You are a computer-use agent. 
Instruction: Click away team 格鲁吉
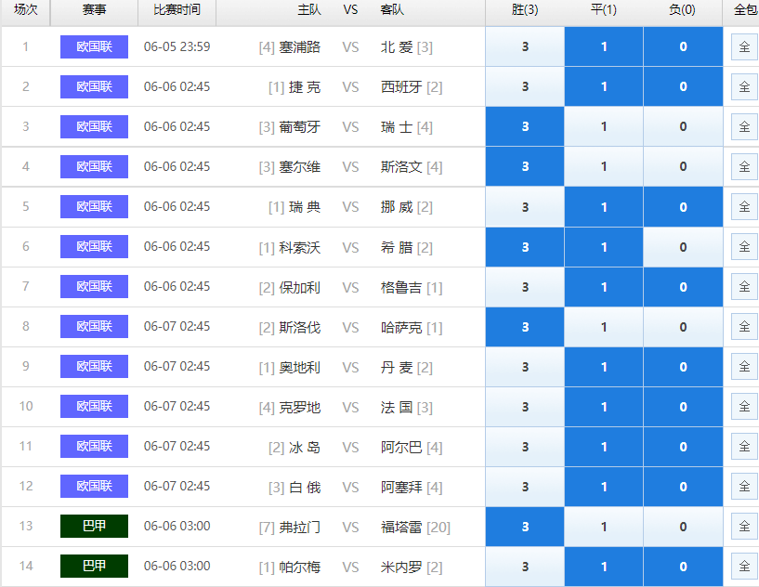(x=401, y=288)
